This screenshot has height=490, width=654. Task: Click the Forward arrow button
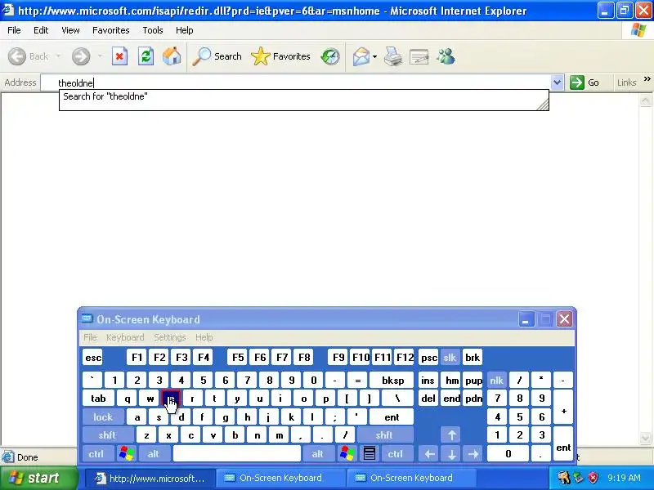tap(81, 56)
